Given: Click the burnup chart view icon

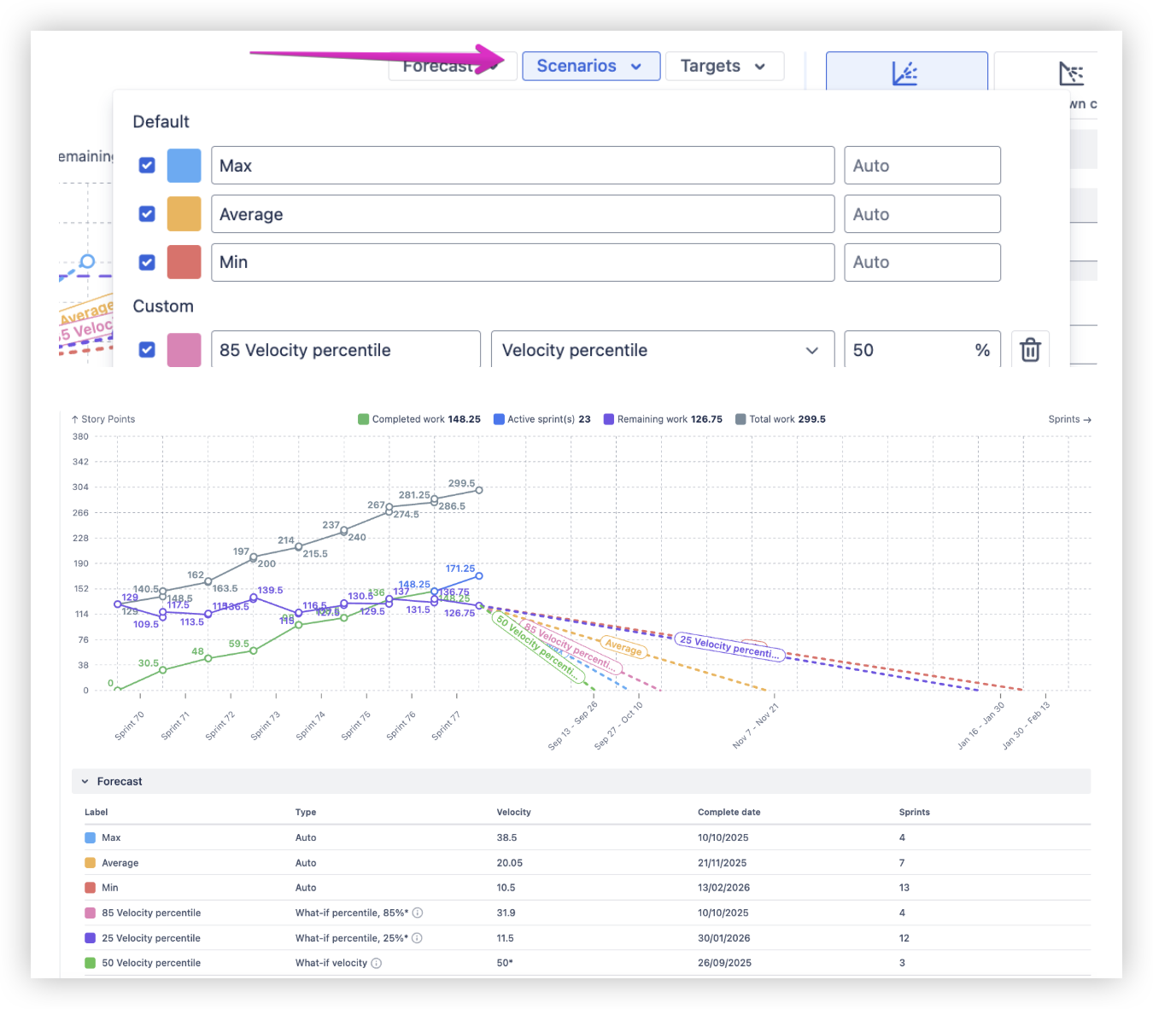Looking at the screenshot, I should 906,72.
